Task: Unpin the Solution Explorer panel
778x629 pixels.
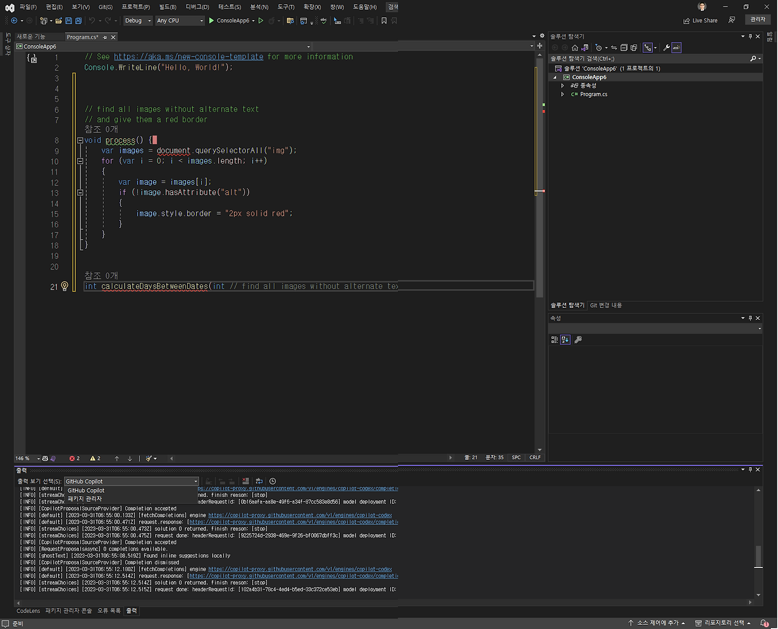Action: 749,36
